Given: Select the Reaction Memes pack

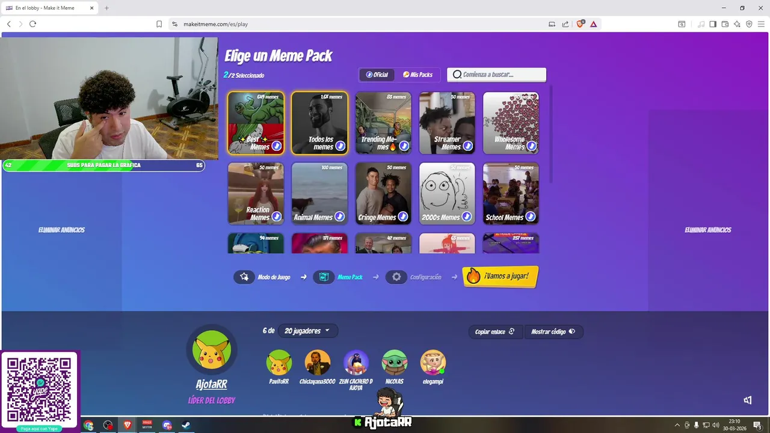Looking at the screenshot, I should point(256,194).
